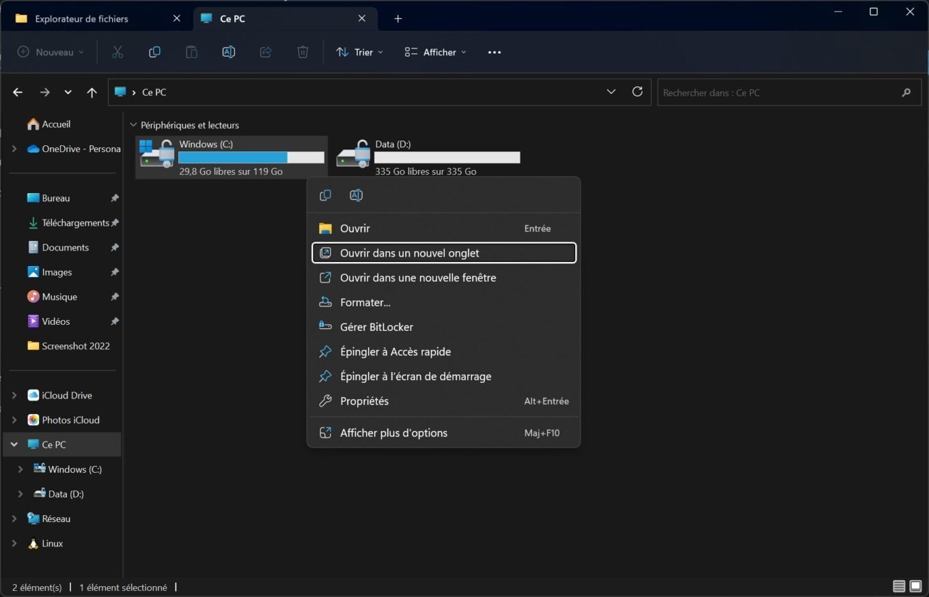Viewport: 929px width, 597px height.
Task: Expand Photos iCloud tree node
Action: coord(14,420)
